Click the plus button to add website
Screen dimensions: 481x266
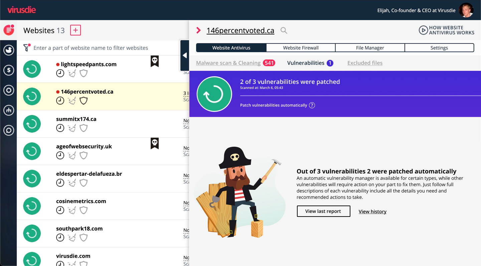point(75,30)
